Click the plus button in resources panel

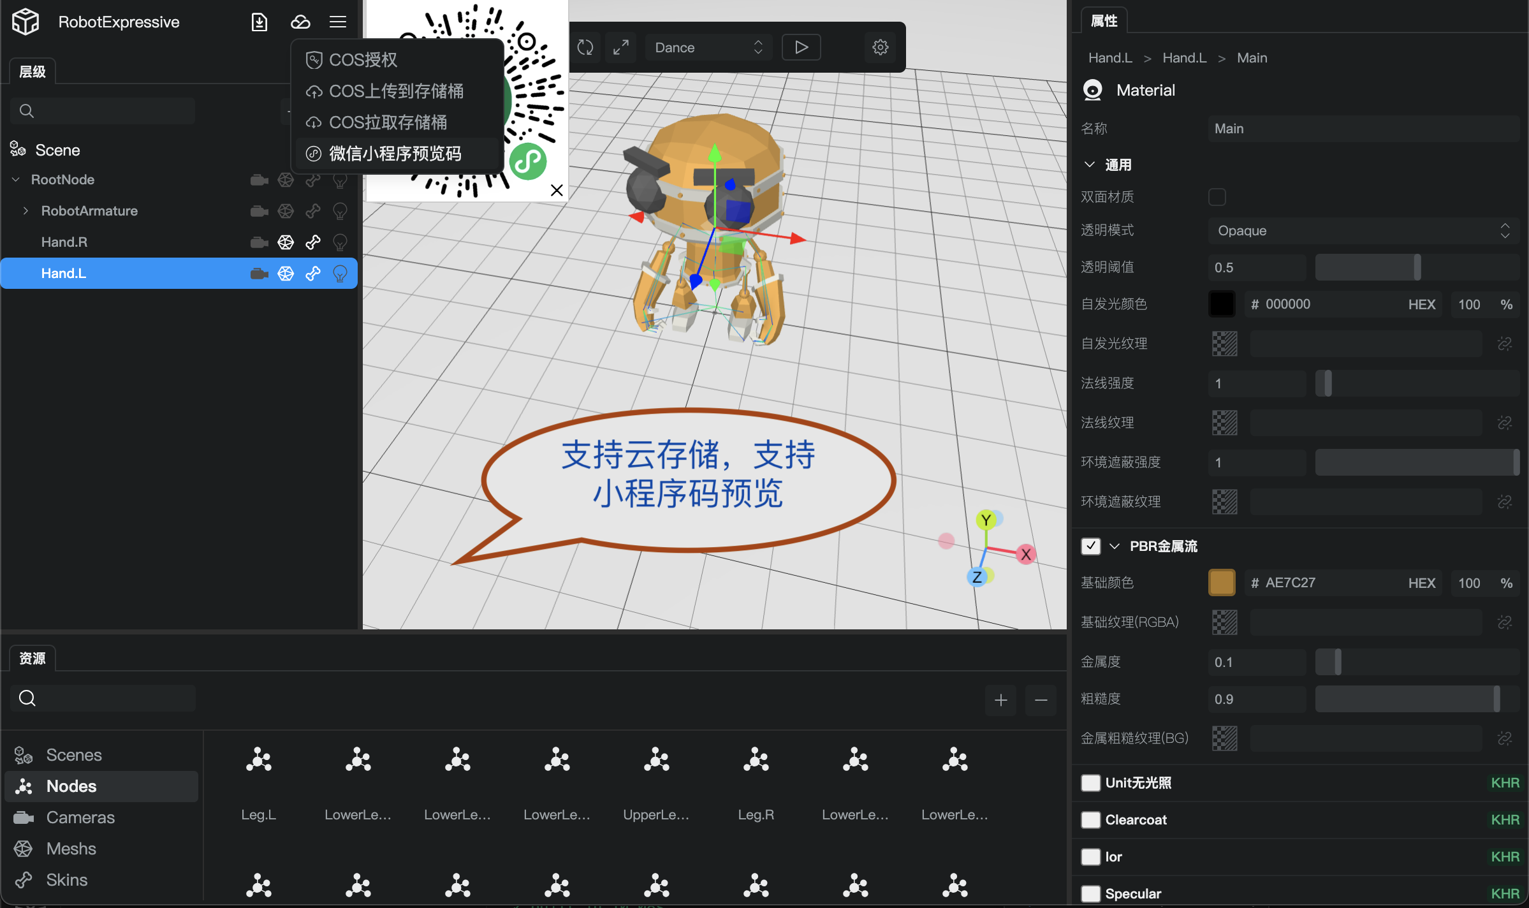(1001, 700)
